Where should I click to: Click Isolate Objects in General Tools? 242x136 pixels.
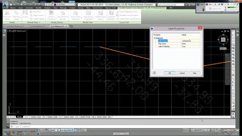pyautogui.click(x=37, y=19)
